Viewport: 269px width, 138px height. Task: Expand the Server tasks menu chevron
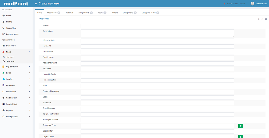(30, 104)
